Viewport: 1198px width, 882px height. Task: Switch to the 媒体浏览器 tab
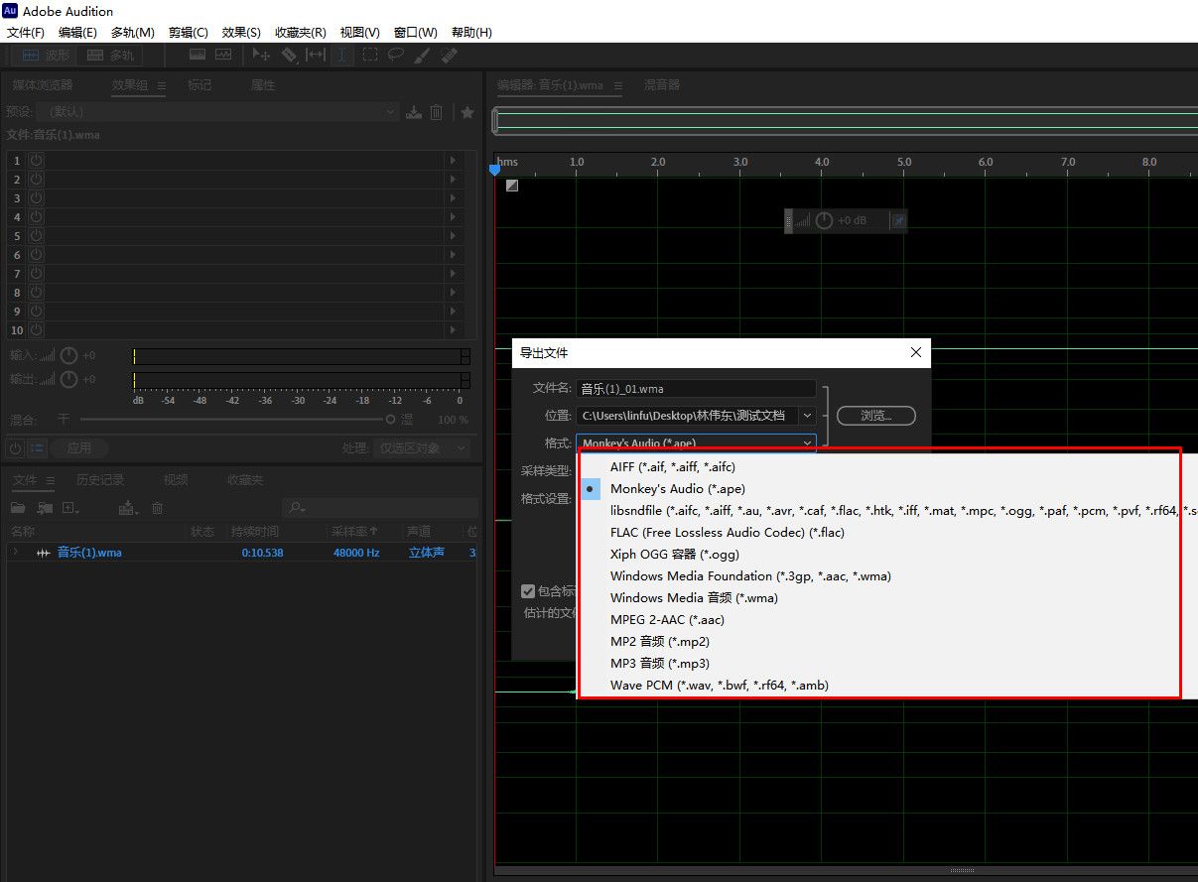(43, 85)
